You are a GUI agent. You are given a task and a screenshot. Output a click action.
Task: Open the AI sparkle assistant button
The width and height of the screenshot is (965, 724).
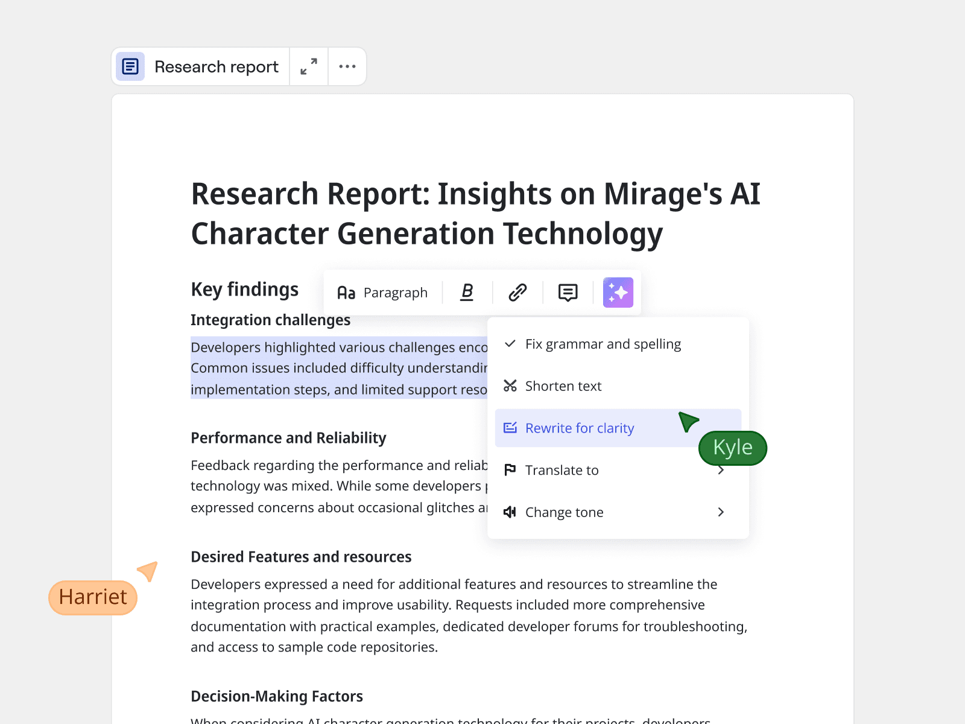point(618,293)
